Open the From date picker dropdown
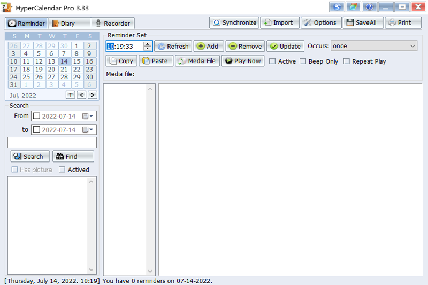This screenshot has height=285, width=428. pos(88,116)
